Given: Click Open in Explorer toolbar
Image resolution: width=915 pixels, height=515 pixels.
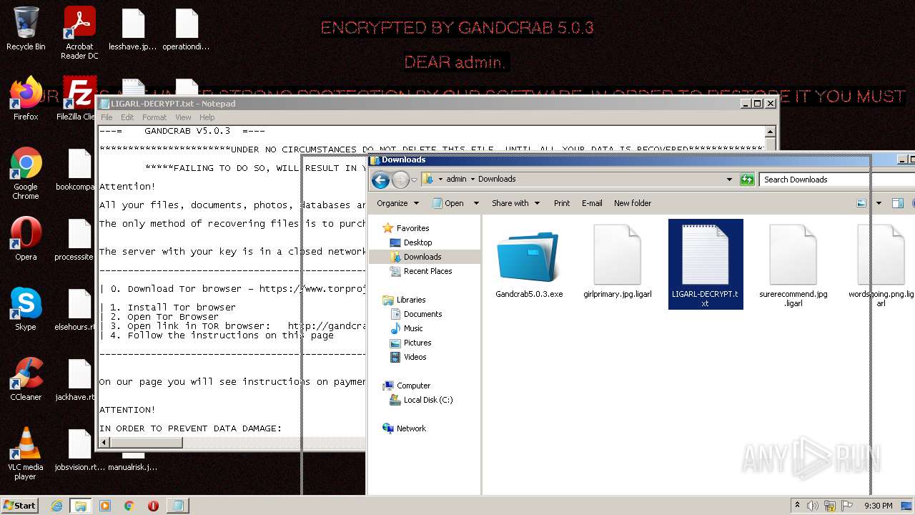Looking at the screenshot, I should pyautogui.click(x=448, y=203).
